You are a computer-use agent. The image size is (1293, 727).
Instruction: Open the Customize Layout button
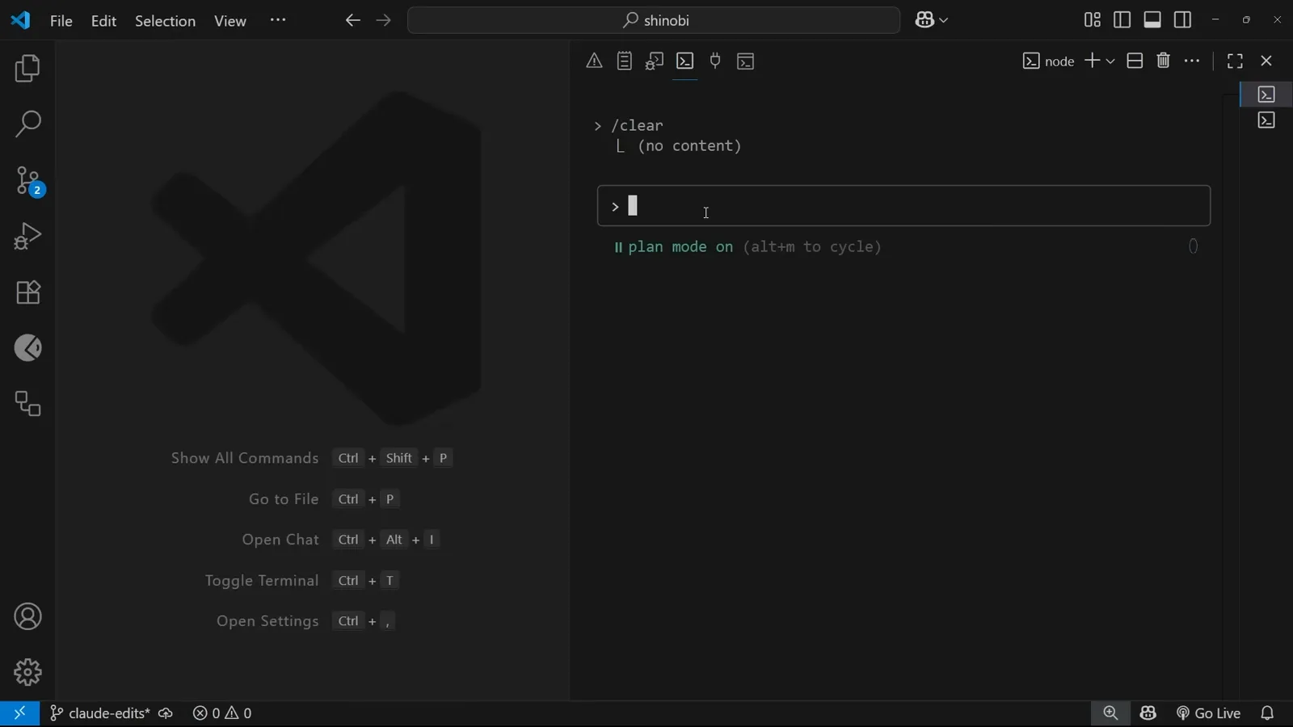[1092, 20]
